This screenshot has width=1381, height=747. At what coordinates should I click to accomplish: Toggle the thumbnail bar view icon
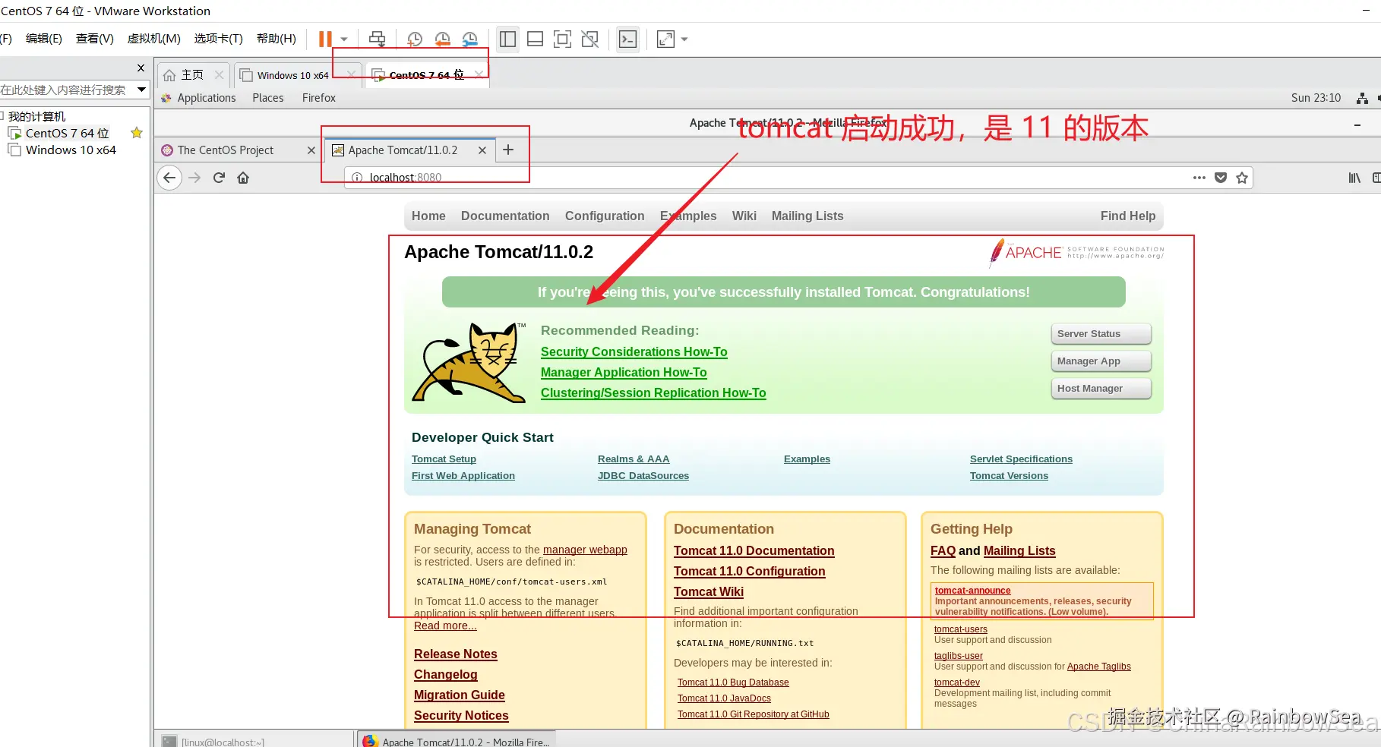point(535,39)
